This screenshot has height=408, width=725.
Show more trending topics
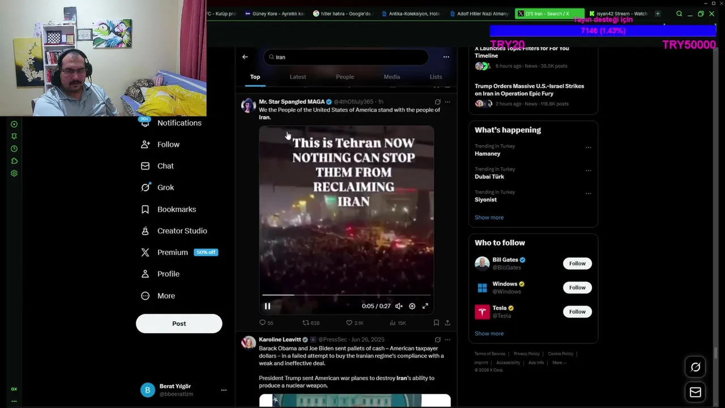pyautogui.click(x=489, y=218)
